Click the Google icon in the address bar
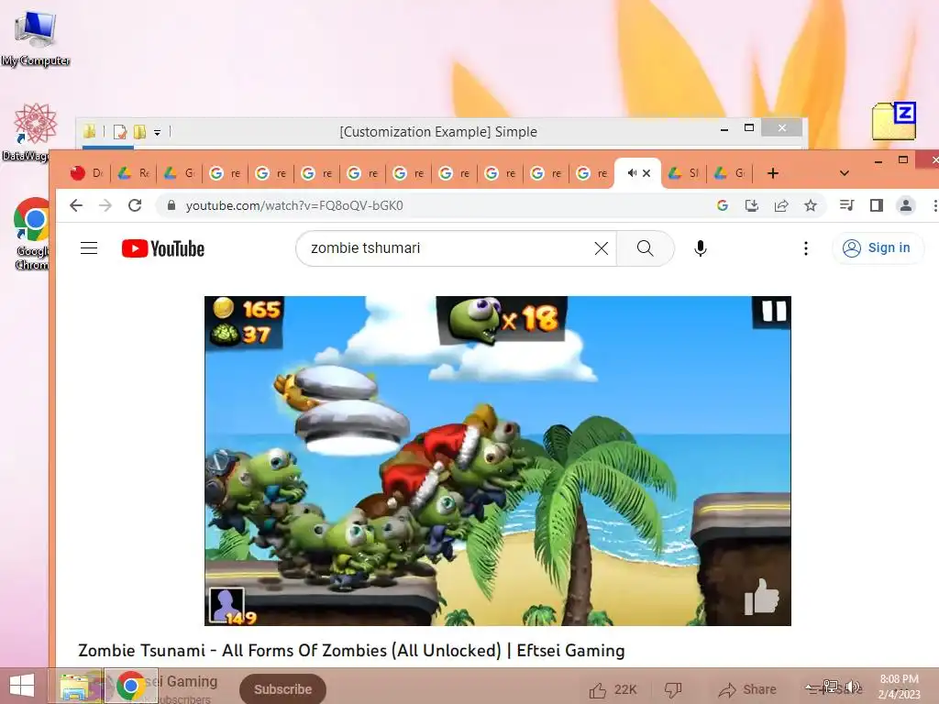 pos(723,205)
